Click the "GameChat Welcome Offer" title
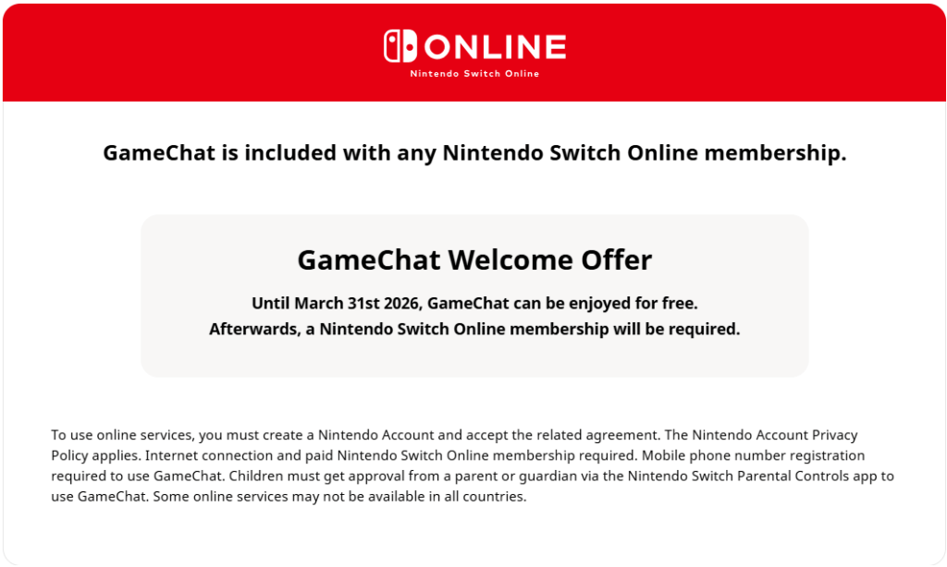 pos(474,259)
